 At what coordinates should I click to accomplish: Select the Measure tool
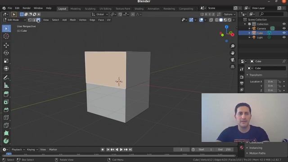click(6, 85)
